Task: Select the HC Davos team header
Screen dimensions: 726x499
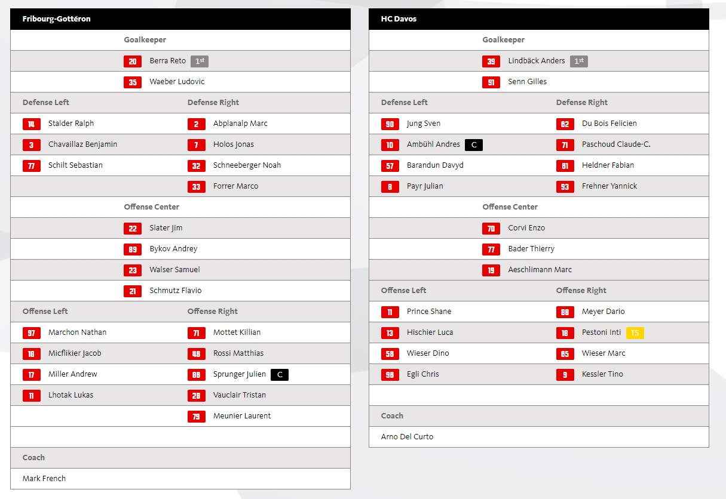Action: point(399,19)
